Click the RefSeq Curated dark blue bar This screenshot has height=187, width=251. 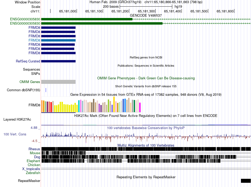(58, 61)
